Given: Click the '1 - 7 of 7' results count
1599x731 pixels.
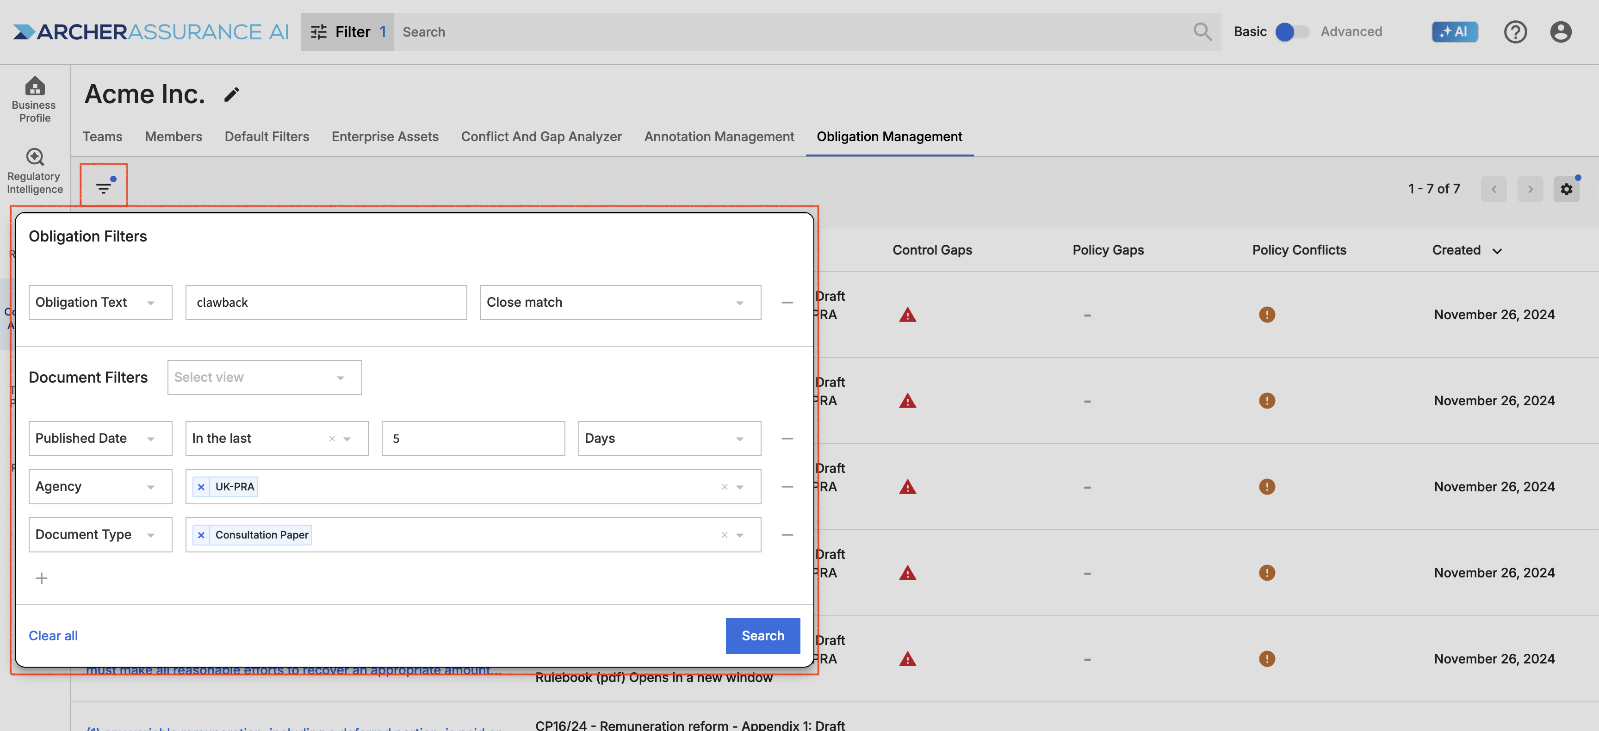Looking at the screenshot, I should click(1433, 189).
